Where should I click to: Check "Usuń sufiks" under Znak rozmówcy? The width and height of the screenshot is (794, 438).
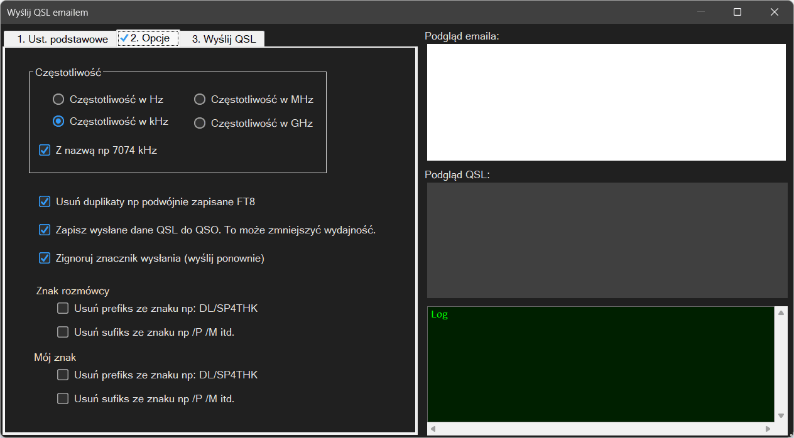tap(63, 332)
